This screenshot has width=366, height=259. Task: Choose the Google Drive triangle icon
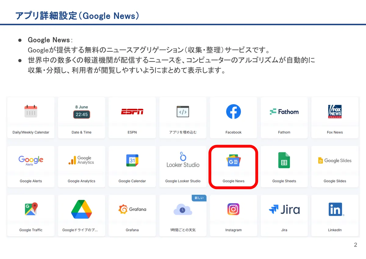(x=81, y=209)
